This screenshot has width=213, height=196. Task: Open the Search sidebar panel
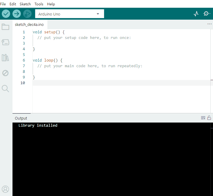coord(5,89)
